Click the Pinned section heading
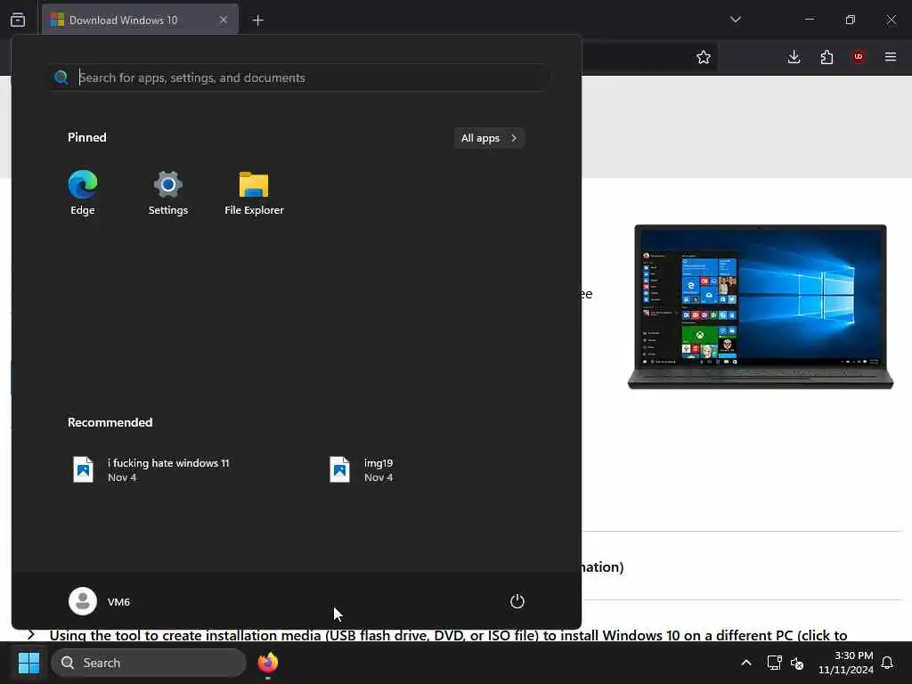Viewport: 912px width, 684px height. 87,137
